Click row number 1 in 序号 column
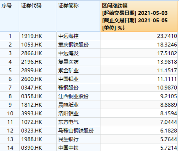This screenshot has height=151, width=179. (10, 36)
